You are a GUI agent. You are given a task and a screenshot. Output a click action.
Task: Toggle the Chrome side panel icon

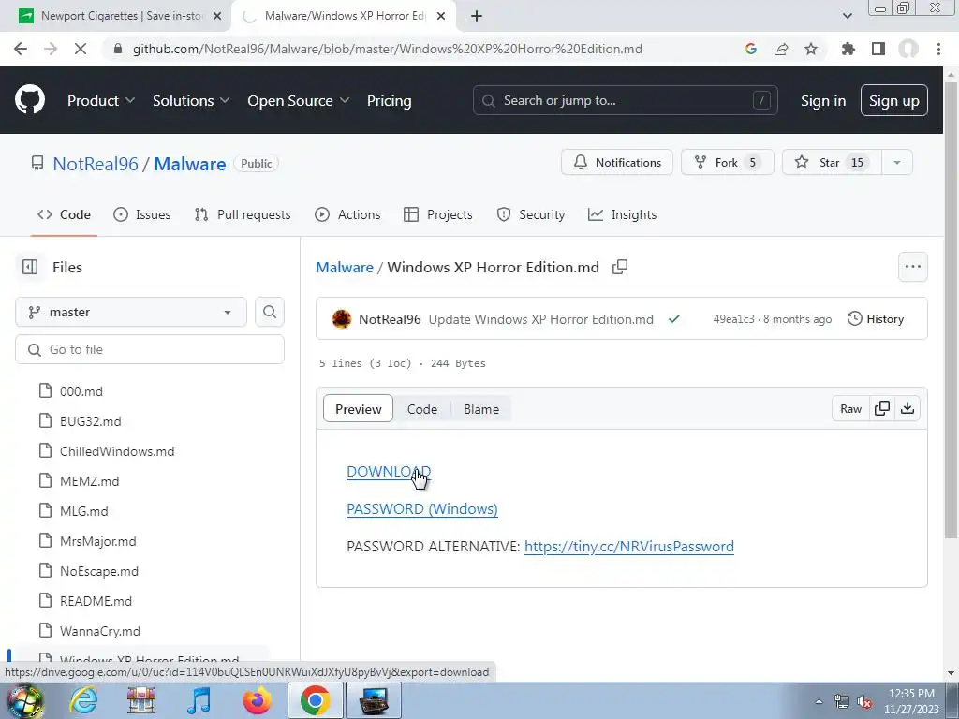pos(878,49)
